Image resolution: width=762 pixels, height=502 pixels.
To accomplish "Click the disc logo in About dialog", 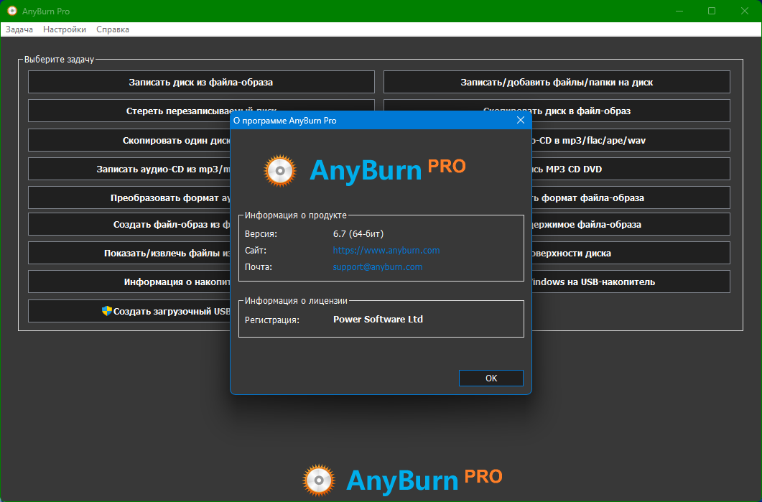I will point(279,170).
